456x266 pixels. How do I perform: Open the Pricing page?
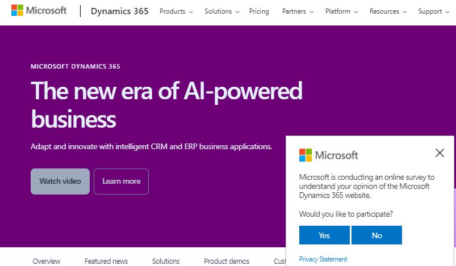[x=259, y=11]
